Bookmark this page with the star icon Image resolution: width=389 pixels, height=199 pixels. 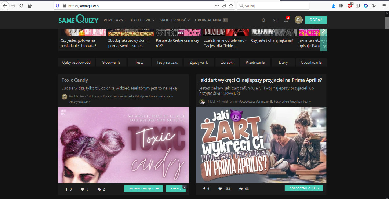(231, 6)
